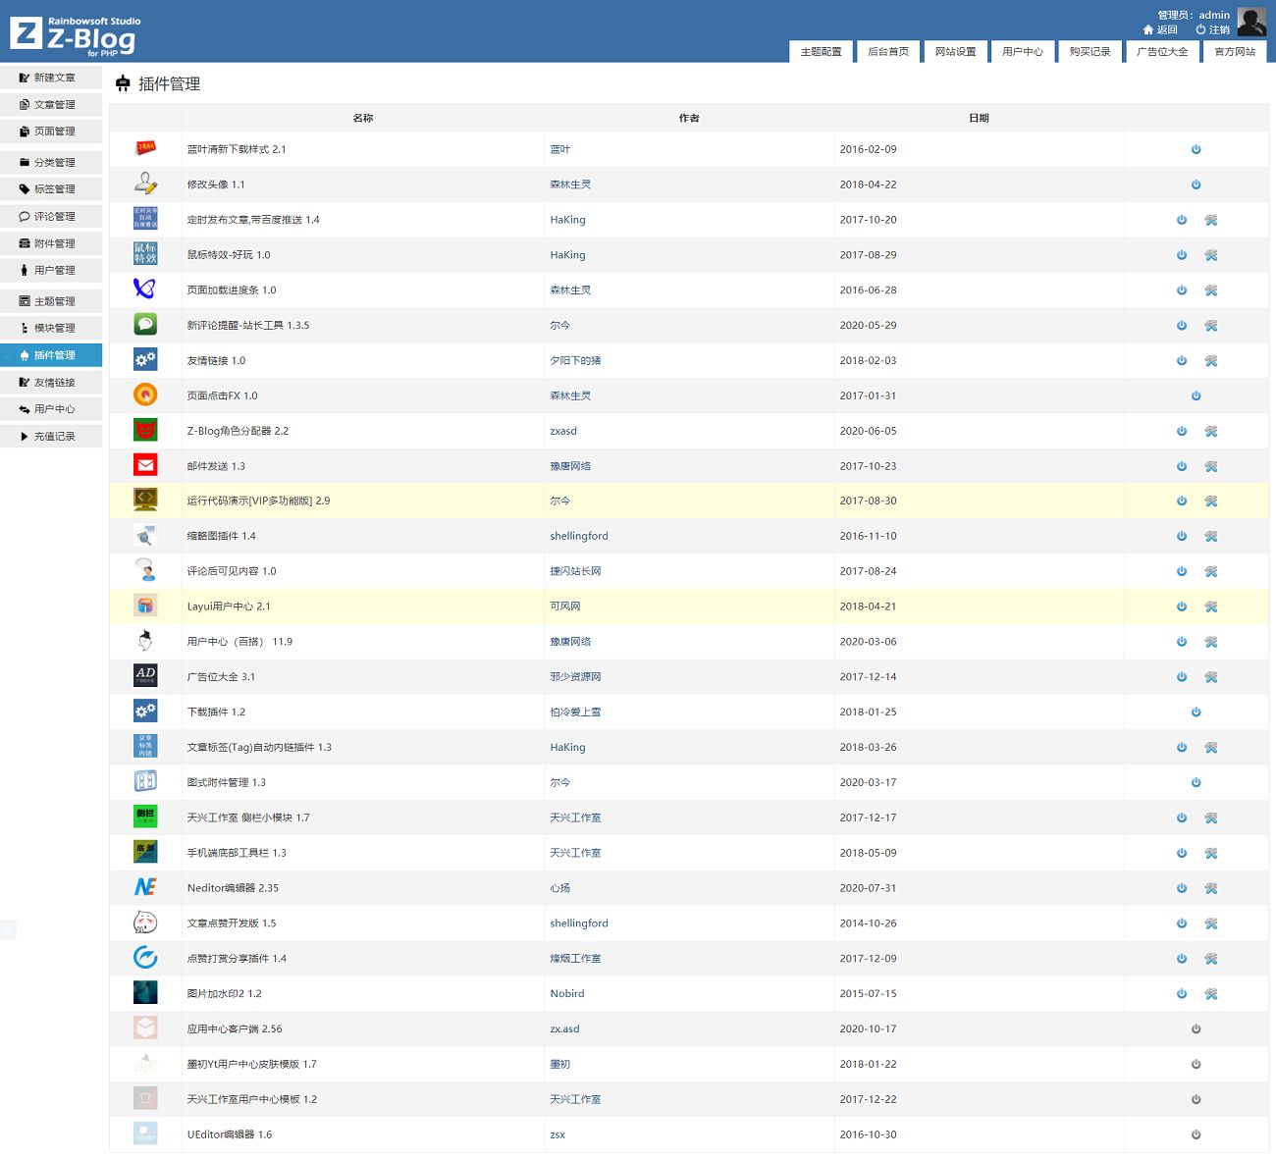Toggle power for 鼠标特效-好玩 plugin
This screenshot has width=1276, height=1160.
click(1182, 255)
